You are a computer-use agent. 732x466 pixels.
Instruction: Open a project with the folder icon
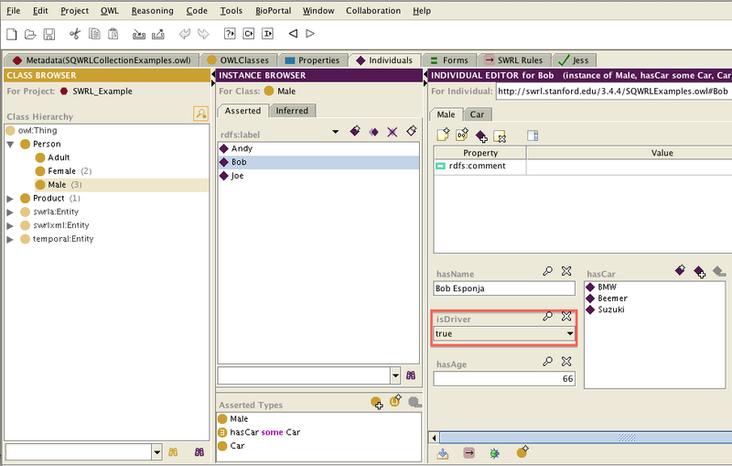(30, 34)
